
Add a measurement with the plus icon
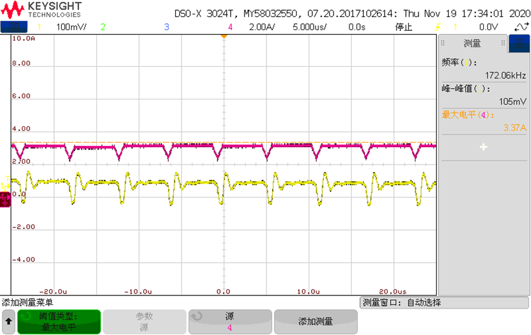coord(484,147)
